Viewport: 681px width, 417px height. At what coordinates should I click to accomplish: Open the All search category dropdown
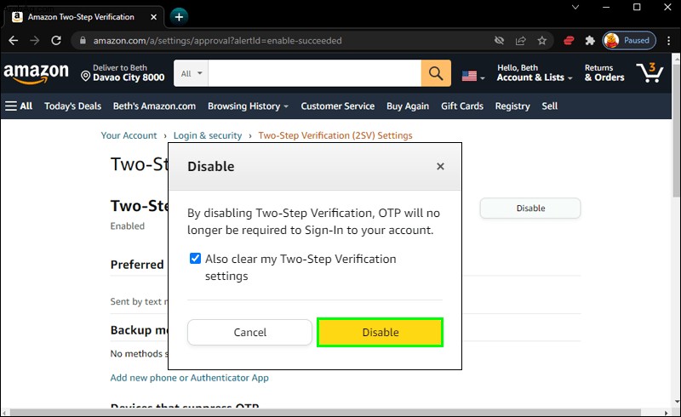click(x=191, y=73)
